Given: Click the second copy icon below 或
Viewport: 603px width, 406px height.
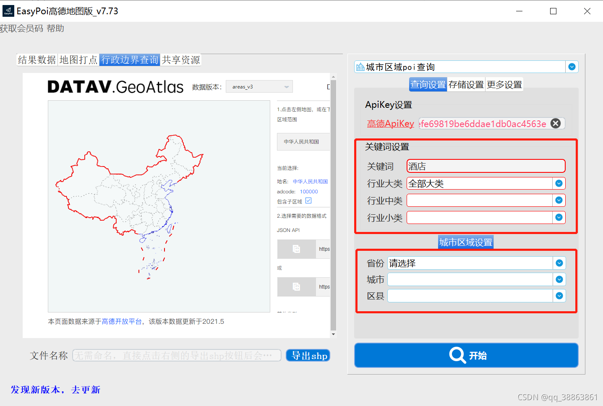Looking at the screenshot, I should (x=296, y=287).
